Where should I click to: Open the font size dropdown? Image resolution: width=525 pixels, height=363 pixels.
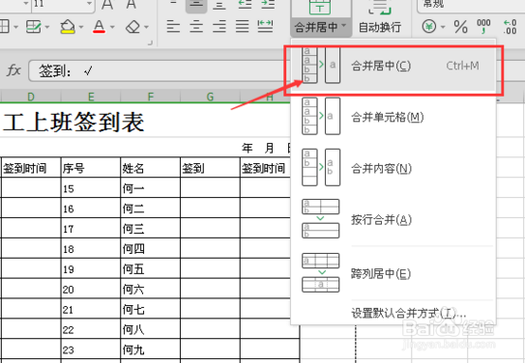(x=89, y=4)
